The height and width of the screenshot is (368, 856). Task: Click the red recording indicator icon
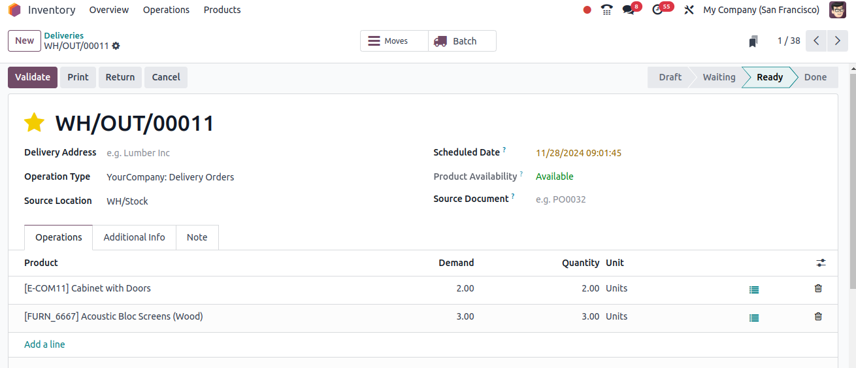point(587,10)
